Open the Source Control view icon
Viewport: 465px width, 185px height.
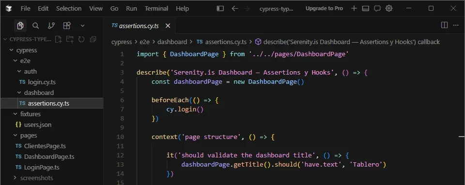point(51,26)
